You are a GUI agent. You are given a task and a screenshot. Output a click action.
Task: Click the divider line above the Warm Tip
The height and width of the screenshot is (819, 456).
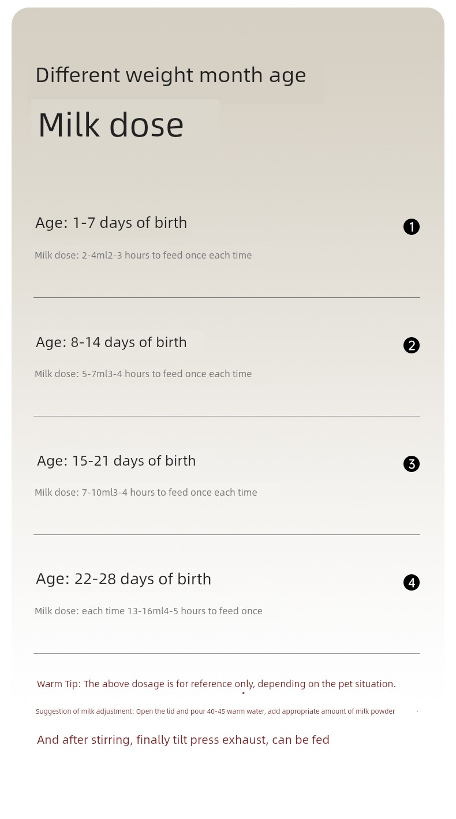click(227, 653)
